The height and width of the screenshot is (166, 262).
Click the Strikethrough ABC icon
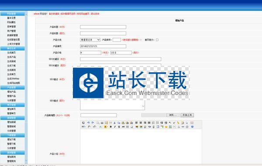[x=123, y=127]
